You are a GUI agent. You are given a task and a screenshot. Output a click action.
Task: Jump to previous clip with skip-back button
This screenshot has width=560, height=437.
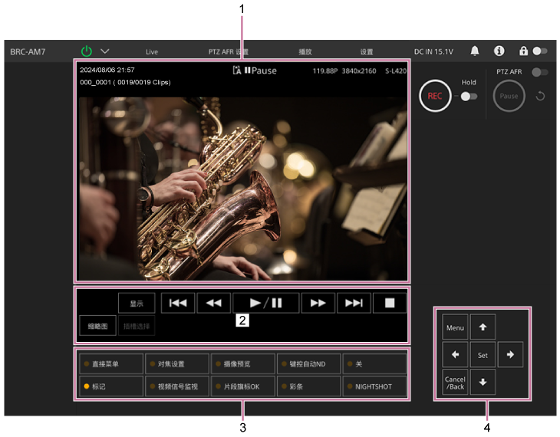pyautogui.click(x=177, y=303)
